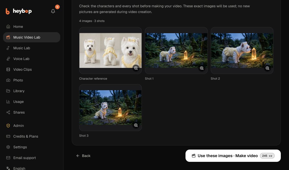Click the Admin shield icon

point(8,126)
